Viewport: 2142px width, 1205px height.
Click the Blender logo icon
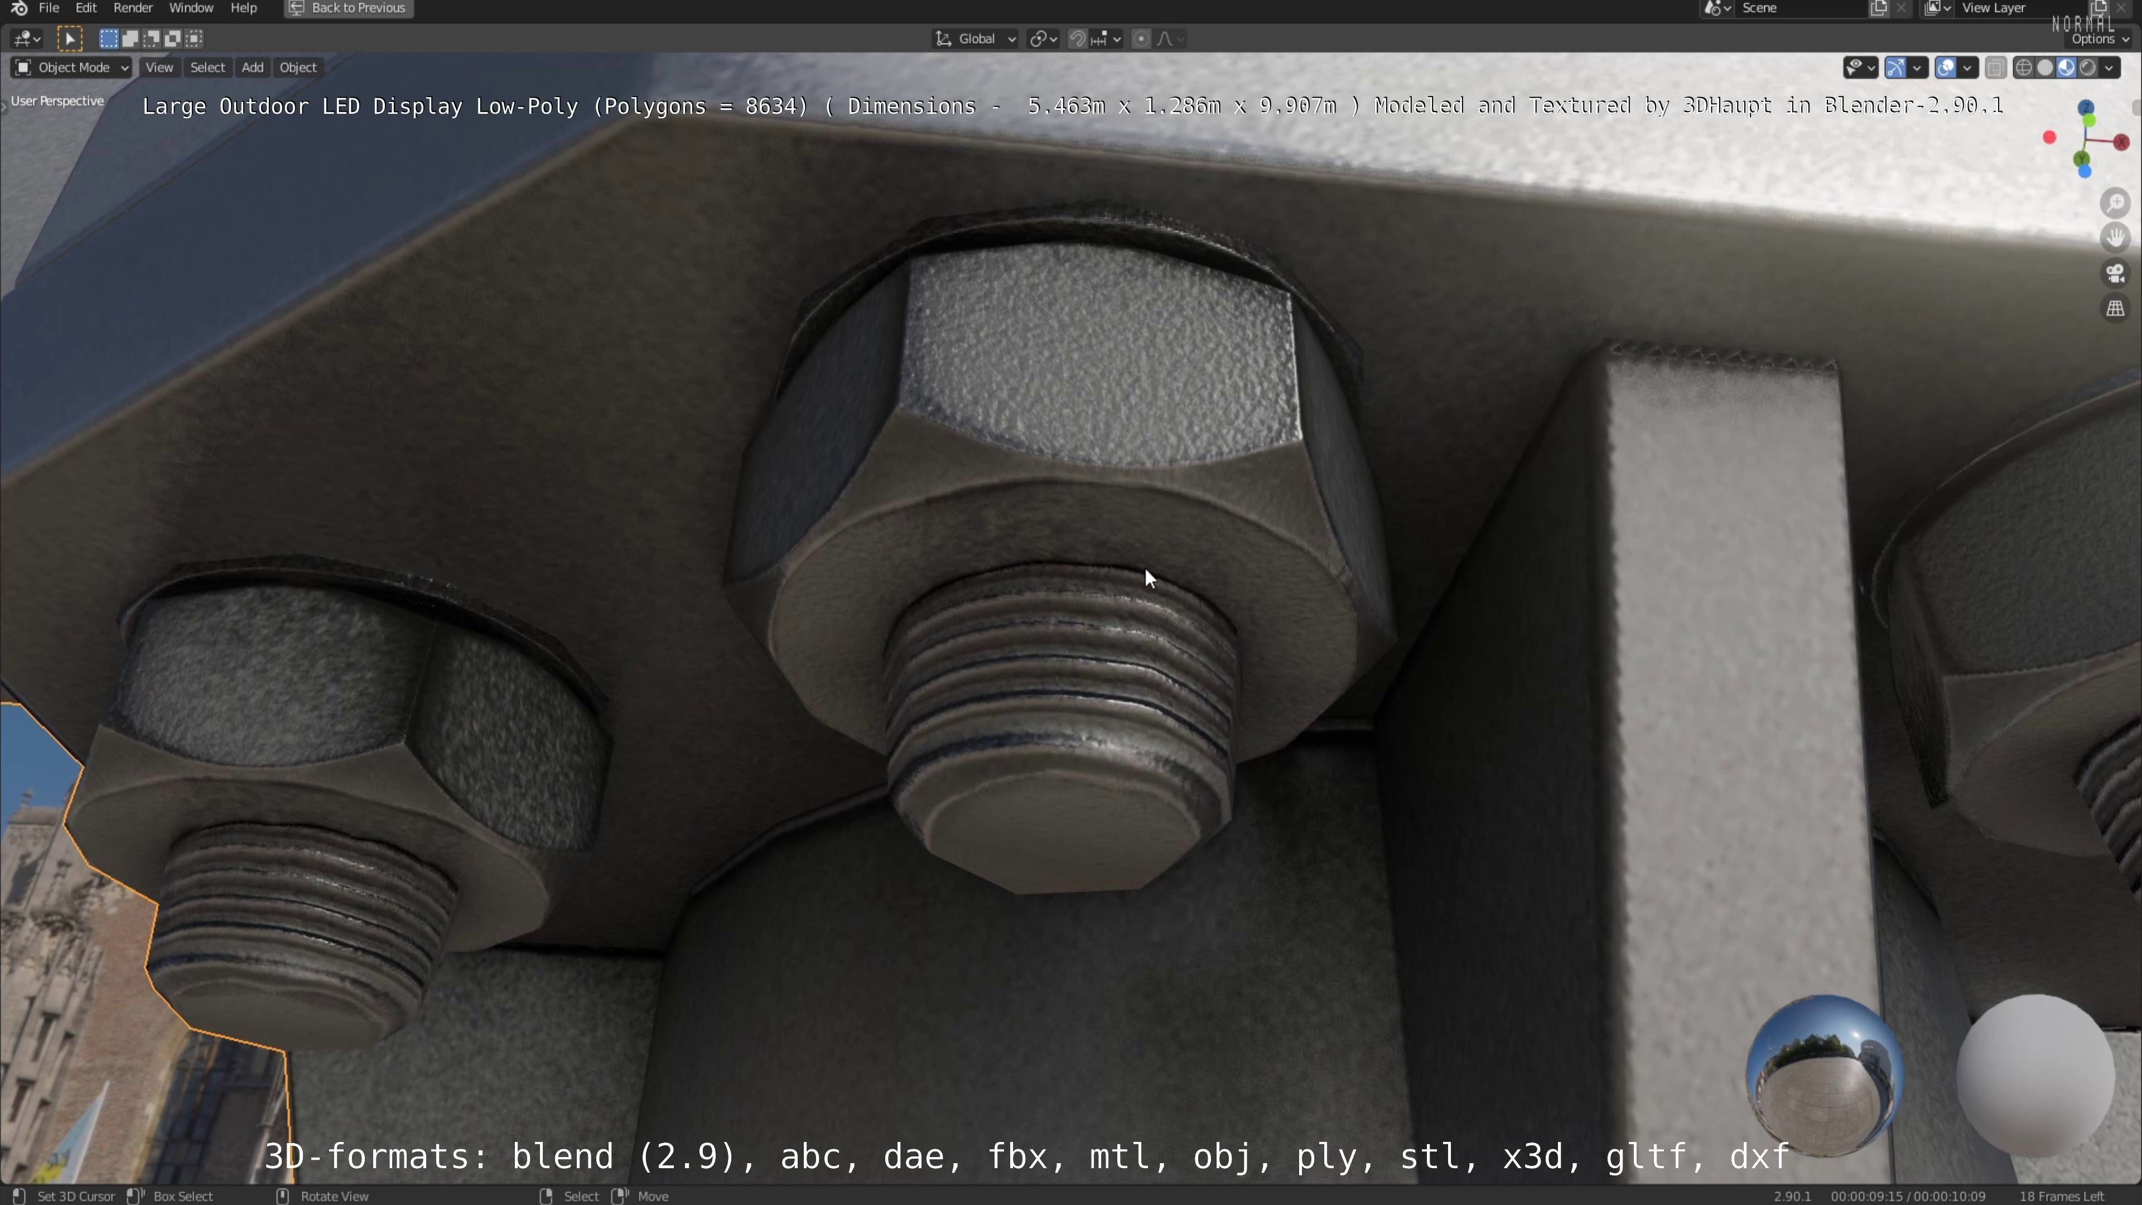tap(19, 8)
